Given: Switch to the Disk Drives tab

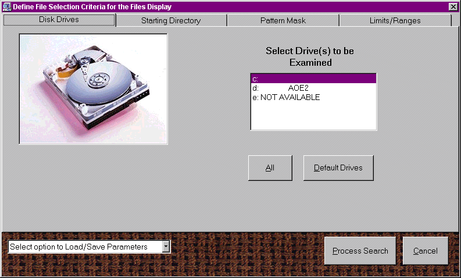Looking at the screenshot, I should click(x=59, y=20).
